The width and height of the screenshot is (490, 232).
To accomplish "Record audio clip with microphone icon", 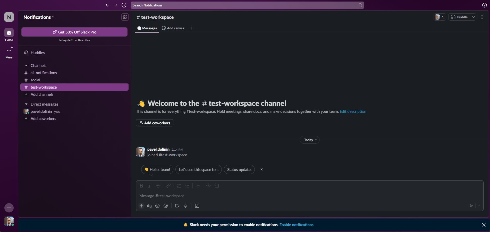I will pyautogui.click(x=185, y=206).
